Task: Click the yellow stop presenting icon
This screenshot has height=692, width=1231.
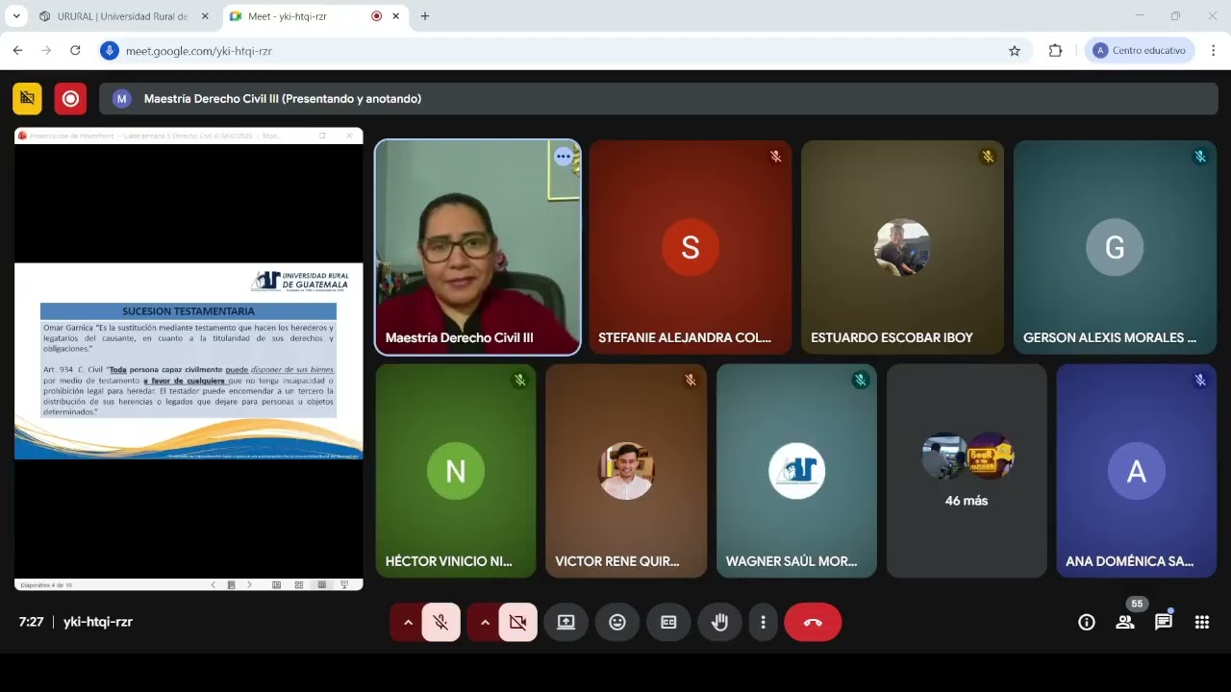Action: (x=28, y=98)
